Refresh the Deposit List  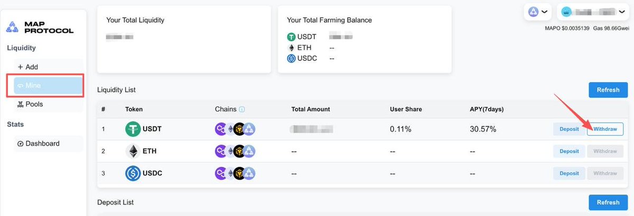pyautogui.click(x=608, y=202)
